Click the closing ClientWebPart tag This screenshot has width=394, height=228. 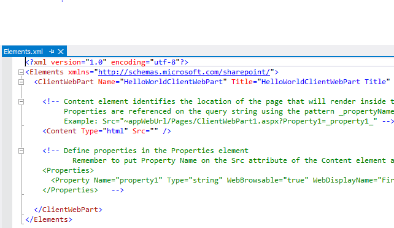[68, 210]
